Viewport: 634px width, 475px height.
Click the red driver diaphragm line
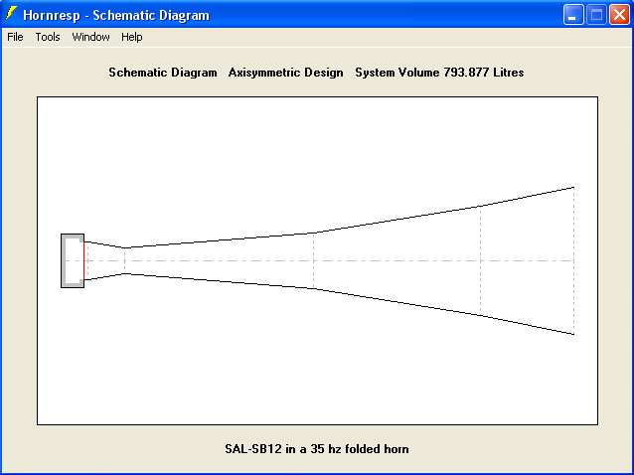click(x=83, y=260)
